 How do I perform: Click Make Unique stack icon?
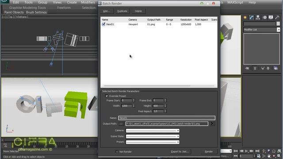click(263, 68)
